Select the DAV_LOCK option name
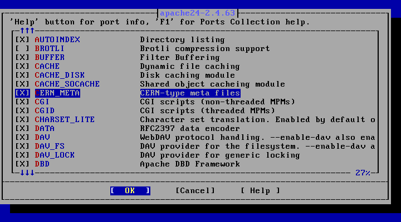This screenshot has width=401, height=222. 55,155
